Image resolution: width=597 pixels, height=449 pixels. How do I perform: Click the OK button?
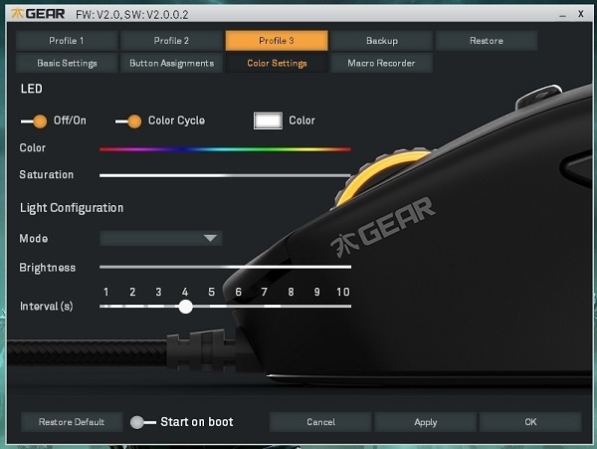(x=530, y=422)
